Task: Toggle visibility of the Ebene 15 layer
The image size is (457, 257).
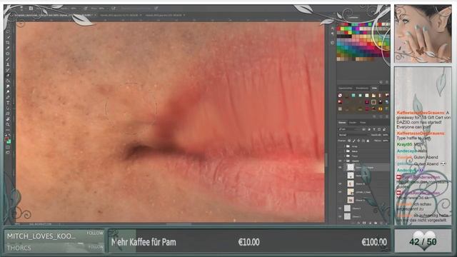Action: tap(340, 184)
